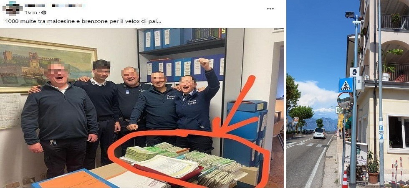Click the audience privacy icon beside 16 m

coord(44,12)
